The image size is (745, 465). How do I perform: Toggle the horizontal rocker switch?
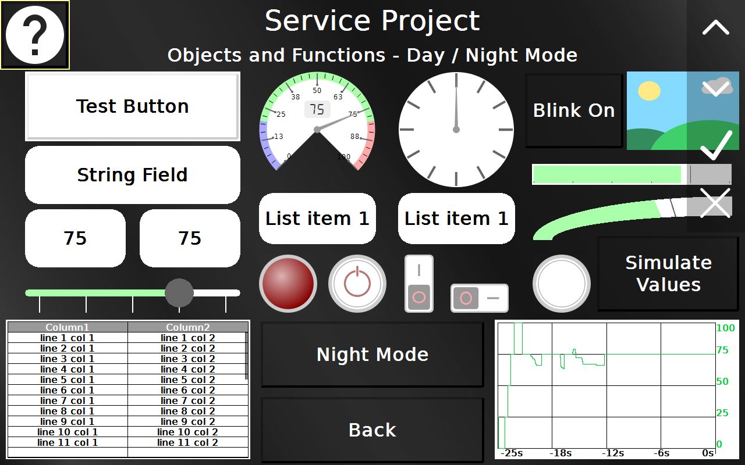point(479,298)
